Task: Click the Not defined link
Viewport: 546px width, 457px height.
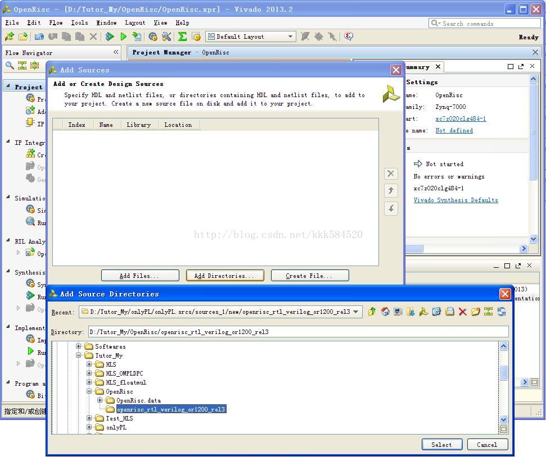Action: pos(454,130)
